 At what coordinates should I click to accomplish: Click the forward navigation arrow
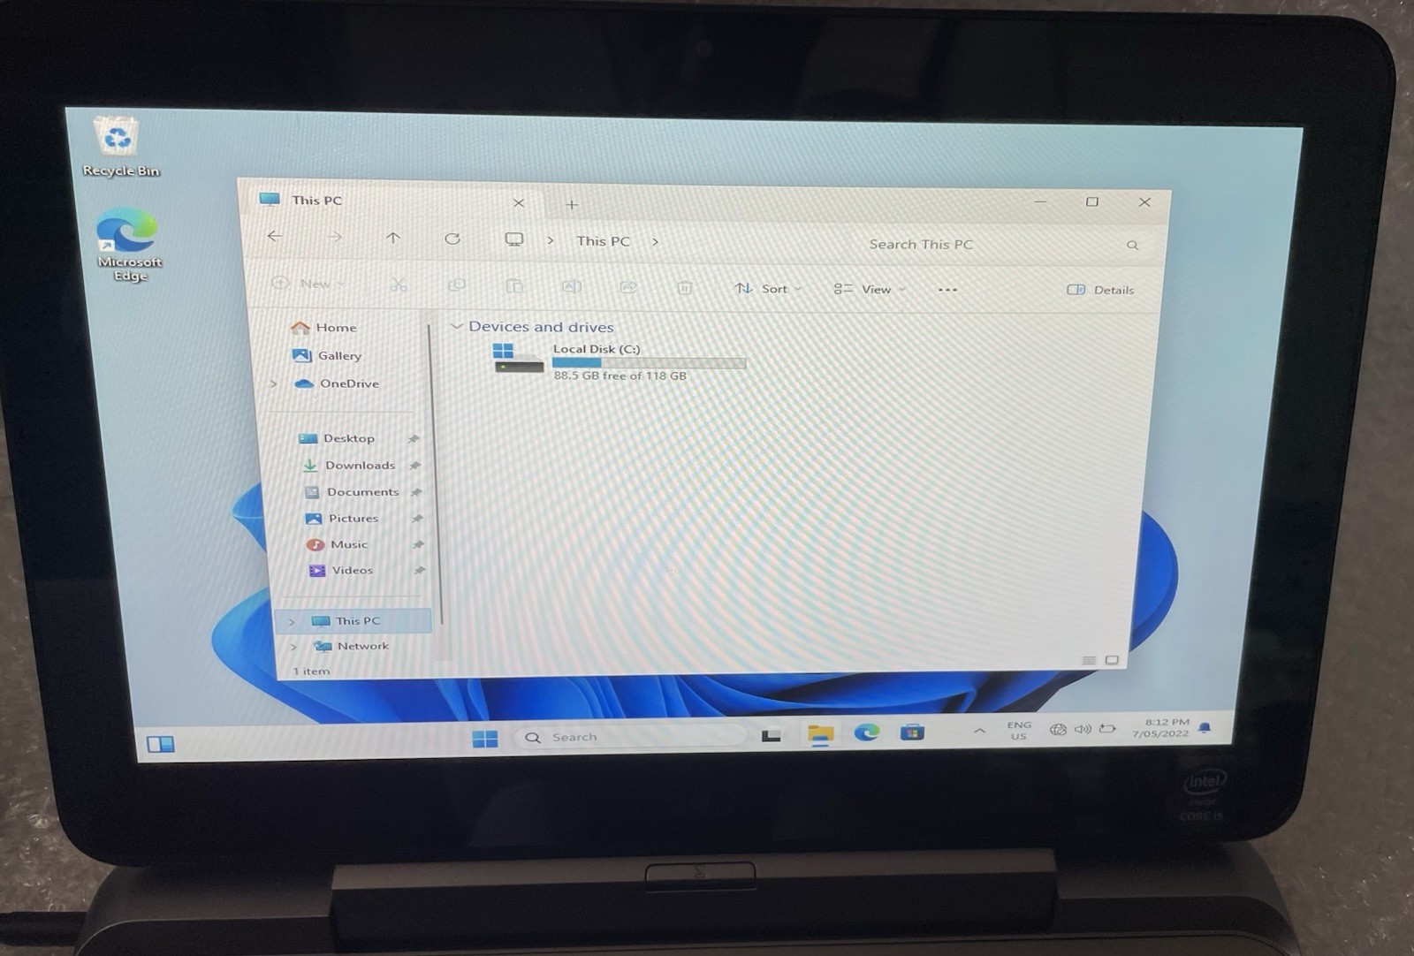335,237
